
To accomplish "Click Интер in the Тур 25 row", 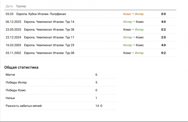I will coord(128,45).
